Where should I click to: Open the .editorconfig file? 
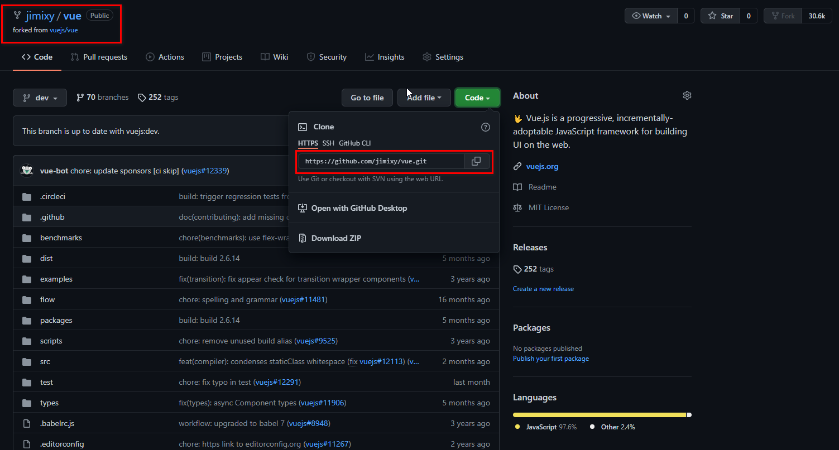62,444
